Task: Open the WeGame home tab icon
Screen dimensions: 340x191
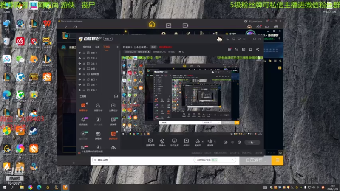Action: click(152, 24)
